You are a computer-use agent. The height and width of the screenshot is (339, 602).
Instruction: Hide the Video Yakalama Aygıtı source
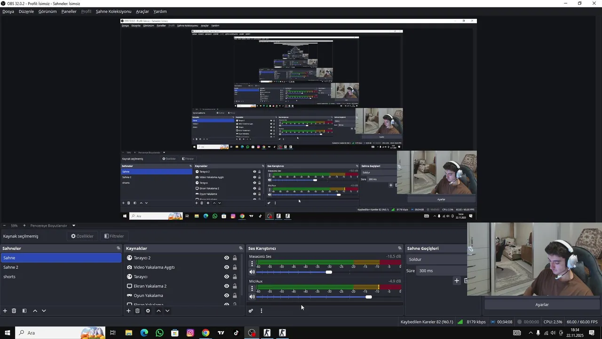[227, 267]
